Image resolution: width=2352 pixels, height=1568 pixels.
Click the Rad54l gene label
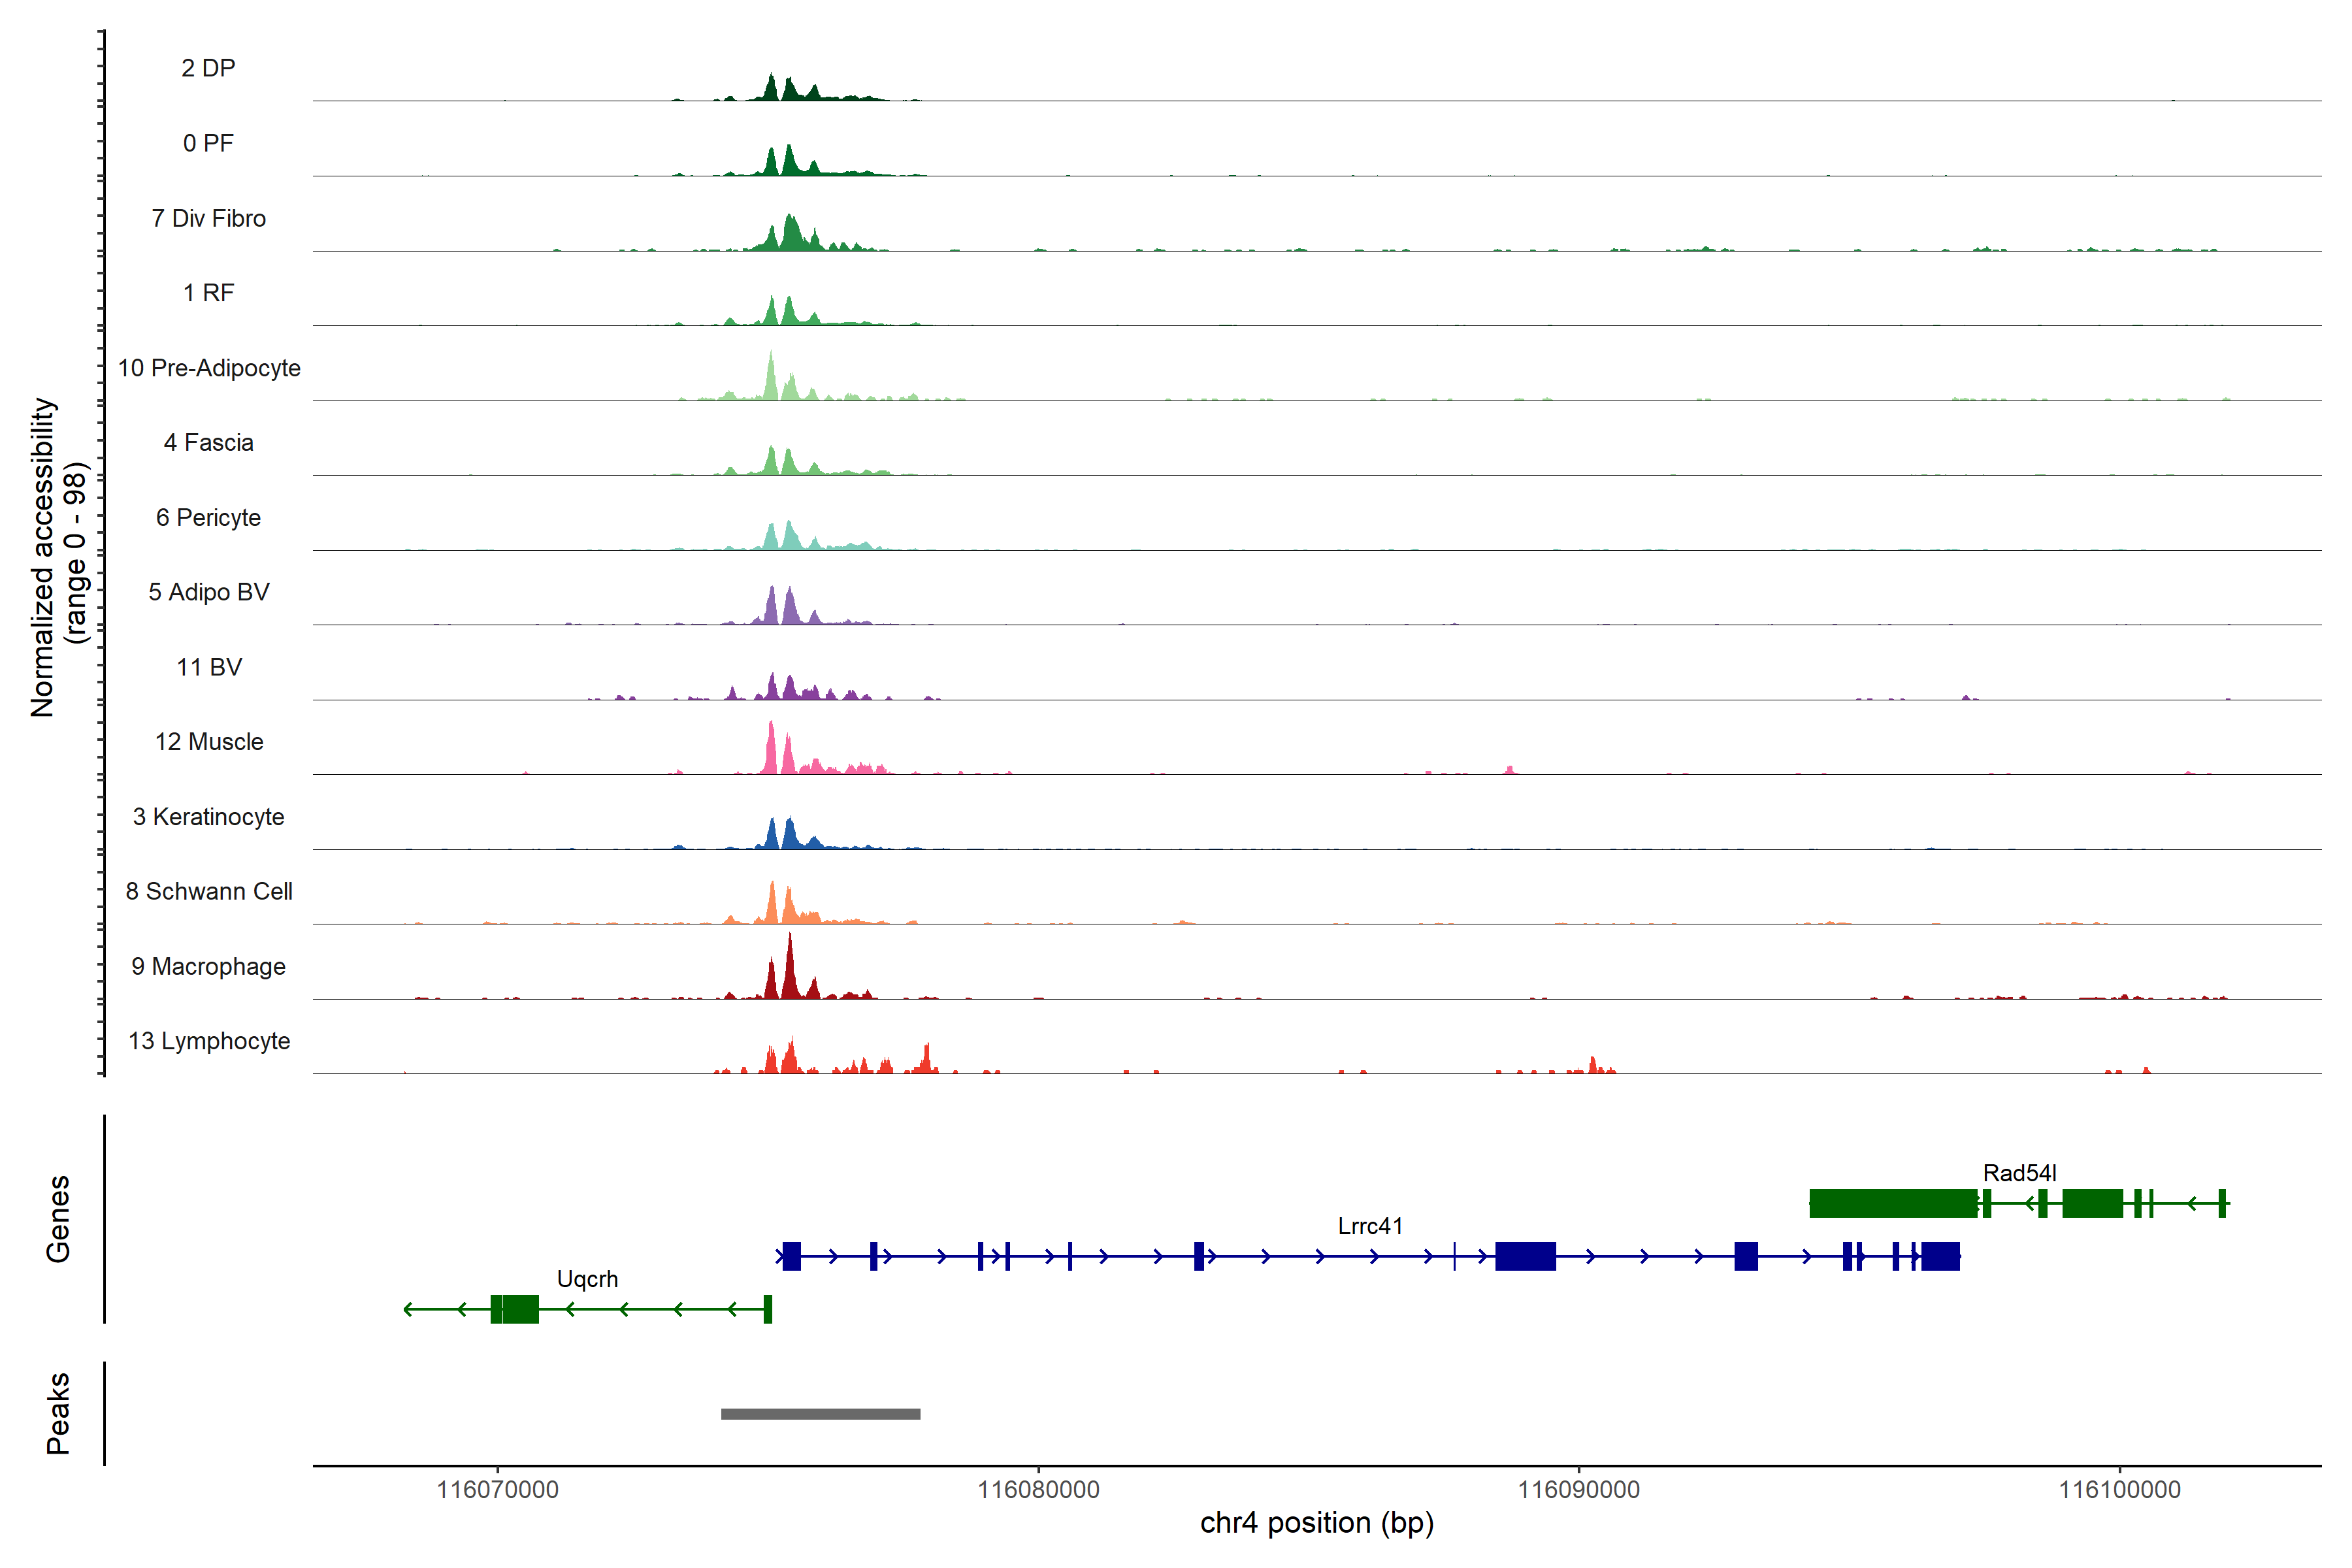click(2019, 1172)
